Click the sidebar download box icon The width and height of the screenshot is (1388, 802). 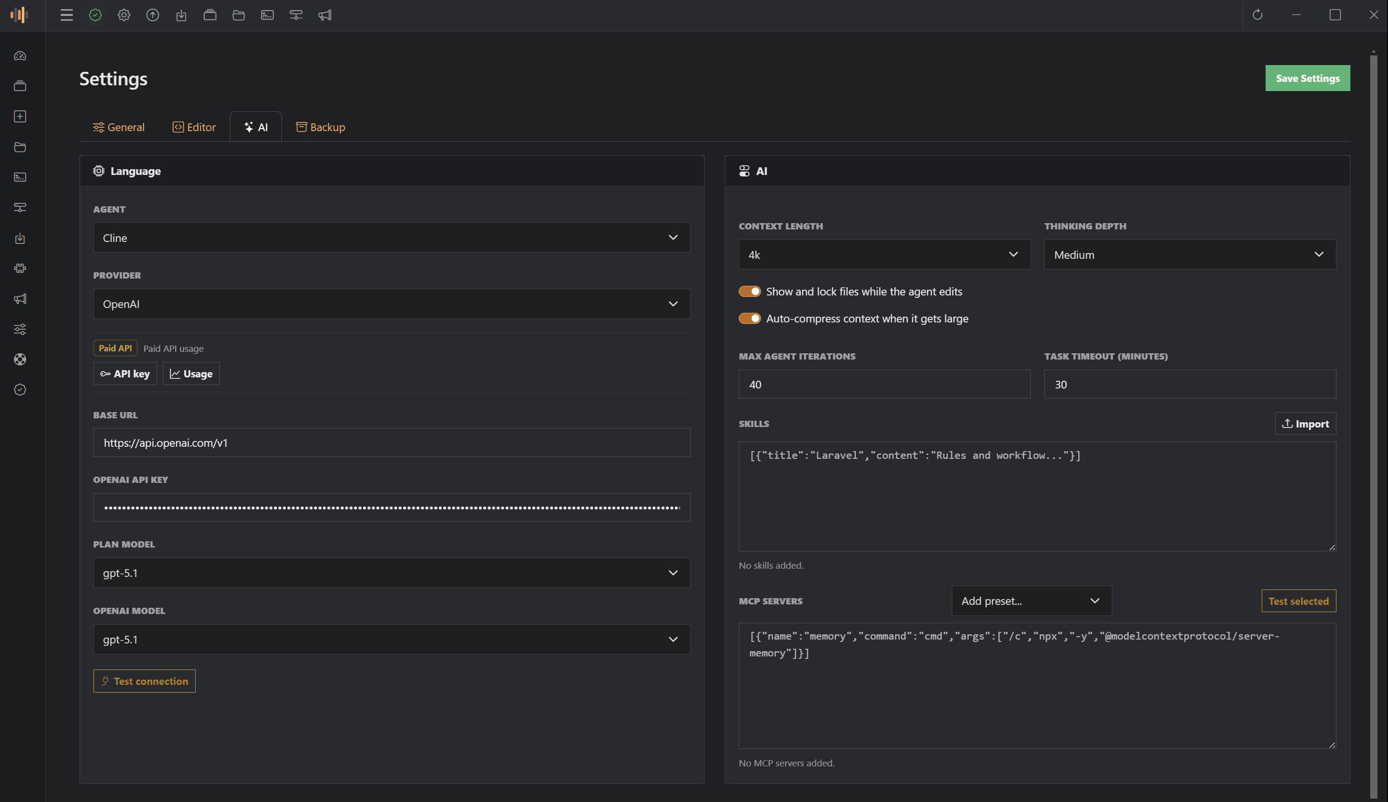point(20,238)
